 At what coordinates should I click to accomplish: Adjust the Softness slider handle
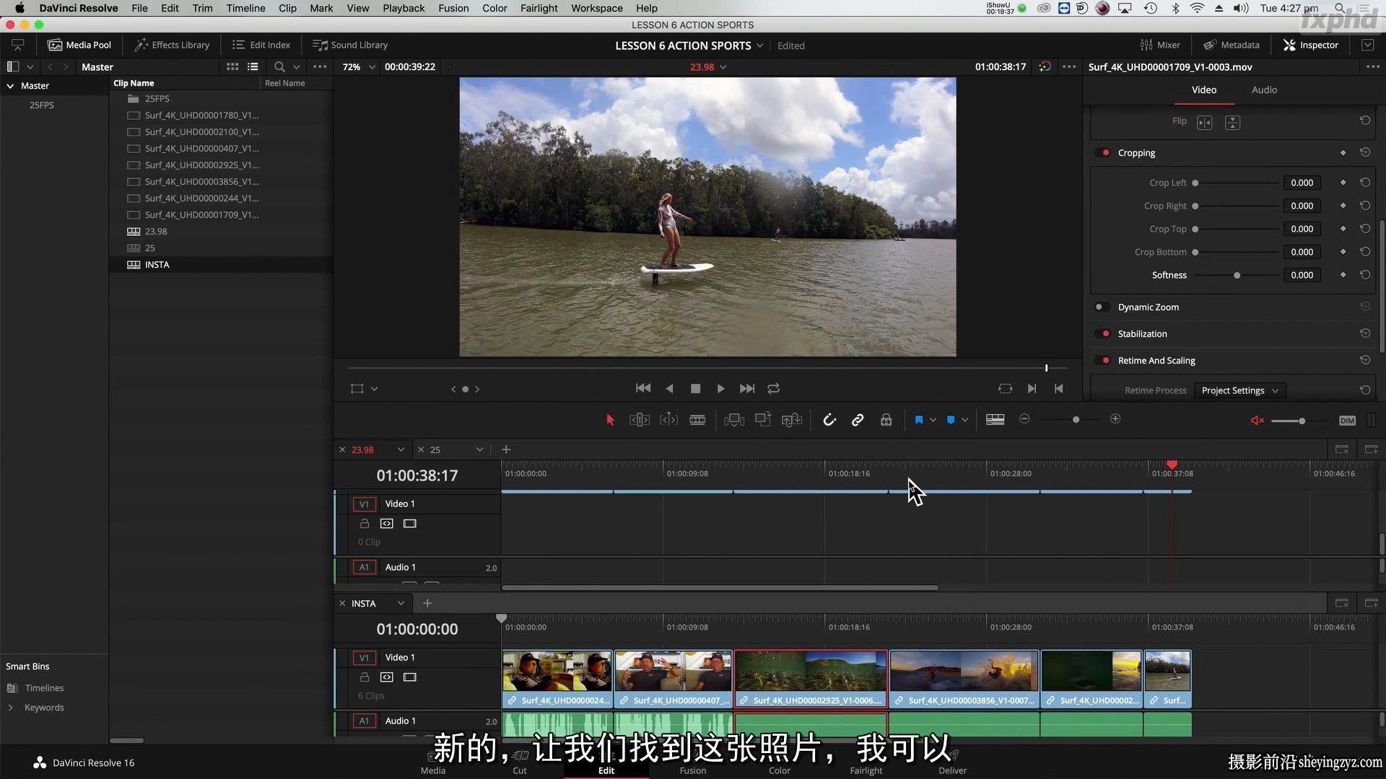1237,275
